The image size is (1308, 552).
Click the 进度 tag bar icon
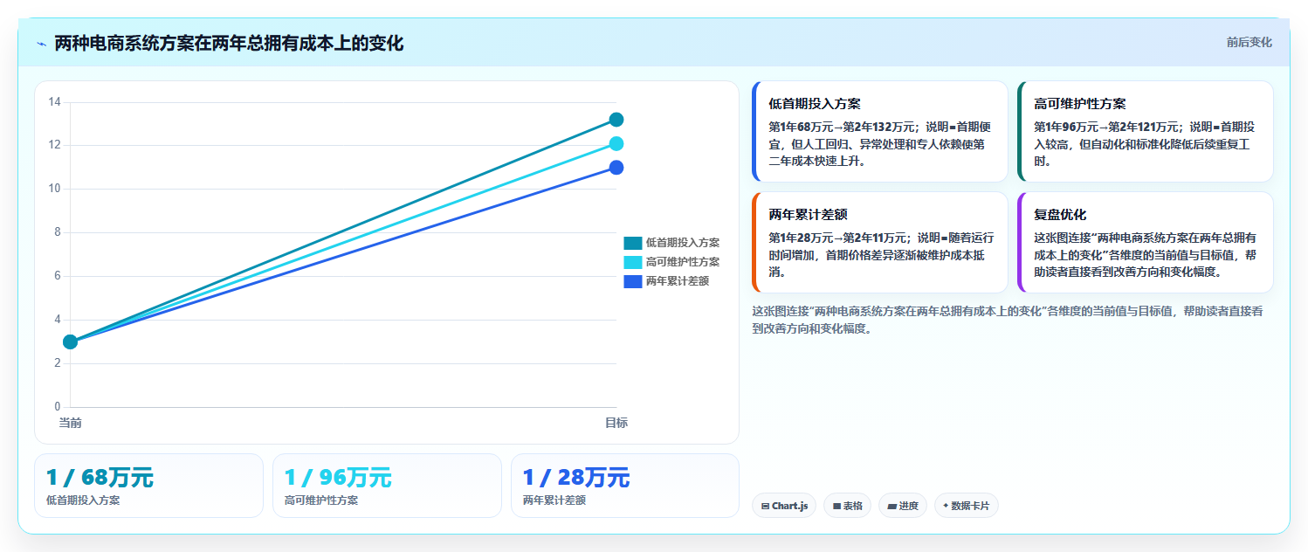pyautogui.click(x=892, y=506)
